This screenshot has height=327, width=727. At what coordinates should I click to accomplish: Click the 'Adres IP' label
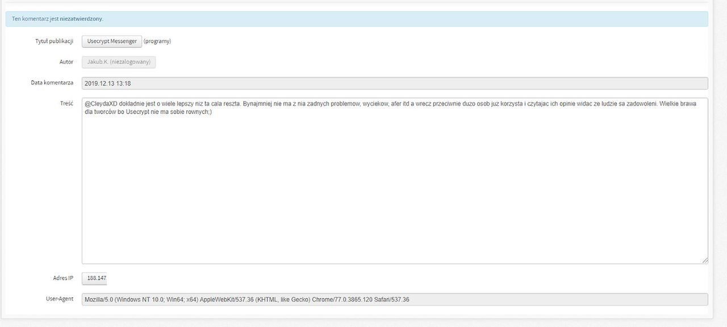click(63, 278)
